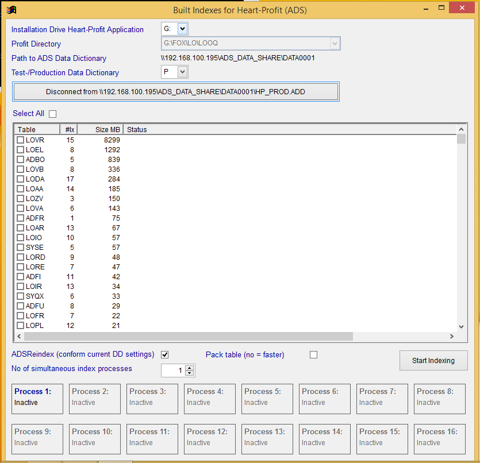Click the application icon in title bar
The width and height of the screenshot is (480, 463).
click(x=11, y=10)
